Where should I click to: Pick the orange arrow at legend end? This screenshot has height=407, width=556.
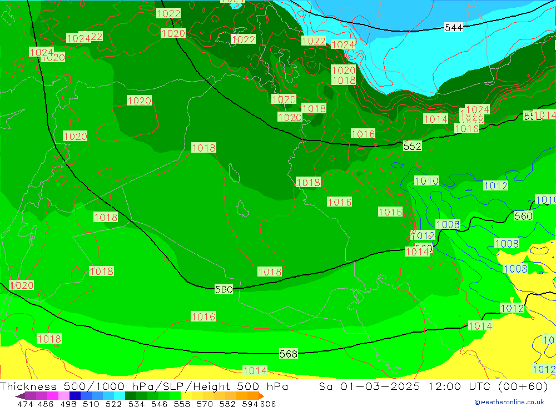[x=261, y=396]
